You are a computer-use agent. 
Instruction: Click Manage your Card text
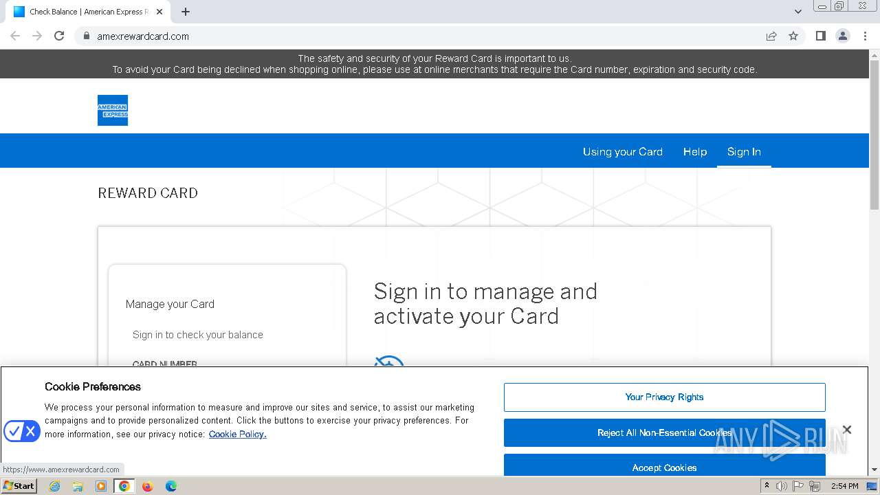coord(170,304)
